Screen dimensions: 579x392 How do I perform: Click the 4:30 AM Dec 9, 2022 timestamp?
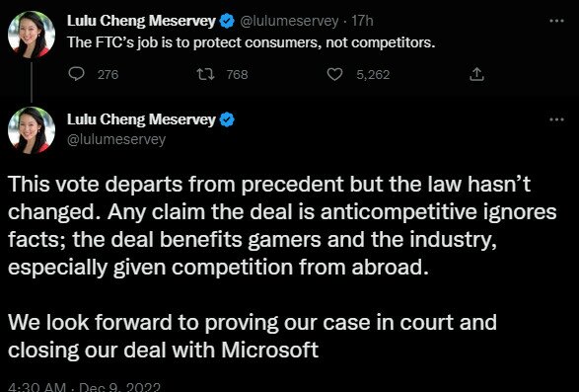coord(84,387)
